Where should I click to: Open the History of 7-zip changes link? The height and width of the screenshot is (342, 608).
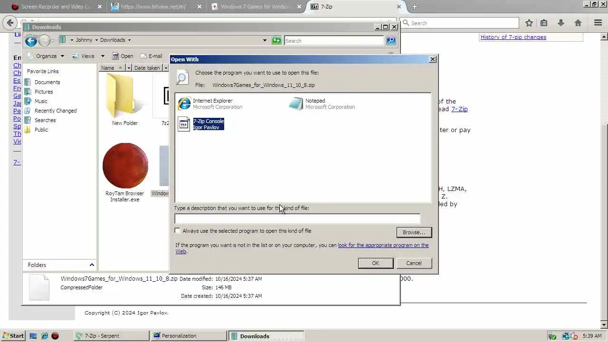click(513, 37)
